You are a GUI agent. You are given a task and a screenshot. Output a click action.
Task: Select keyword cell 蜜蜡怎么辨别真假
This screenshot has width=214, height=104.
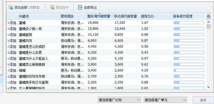tap(32, 64)
